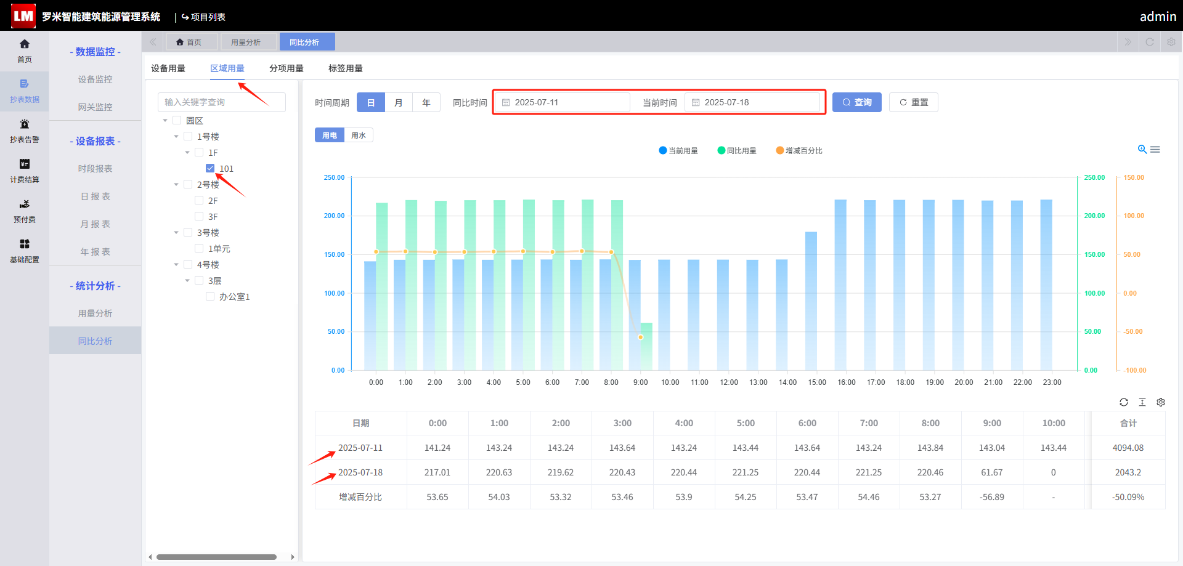Collapse the 园区 root tree node
This screenshot has height=566, width=1183.
[165, 120]
